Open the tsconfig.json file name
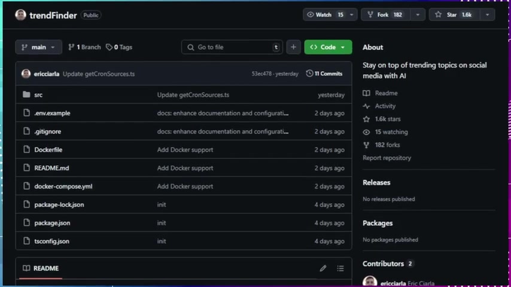 [51, 242]
